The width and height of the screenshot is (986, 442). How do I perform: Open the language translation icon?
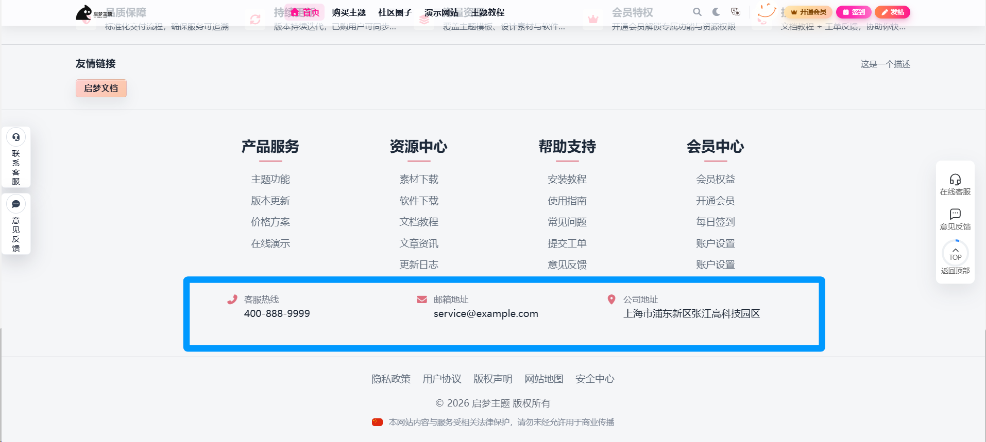coord(736,12)
